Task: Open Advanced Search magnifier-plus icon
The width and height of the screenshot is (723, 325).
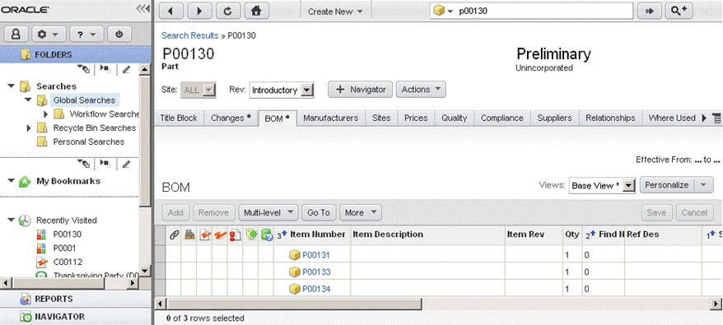Action: (679, 11)
